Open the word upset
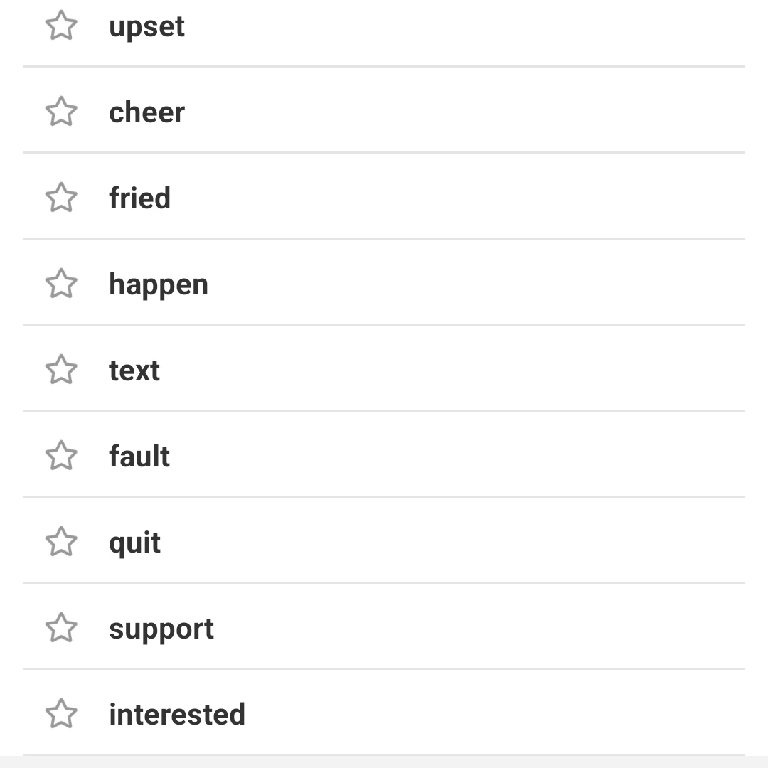 tap(146, 27)
